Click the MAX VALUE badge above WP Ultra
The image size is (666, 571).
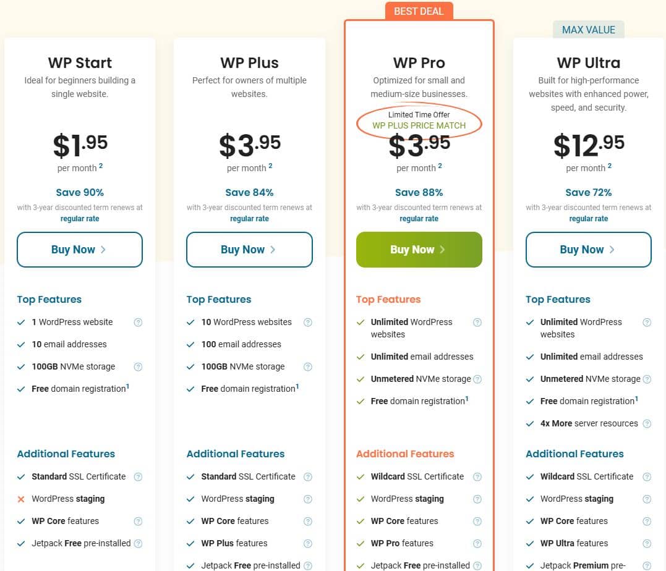click(588, 30)
